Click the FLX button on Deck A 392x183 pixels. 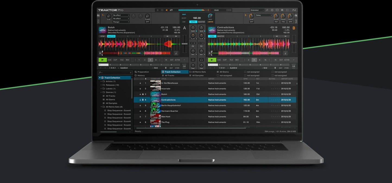122,60
